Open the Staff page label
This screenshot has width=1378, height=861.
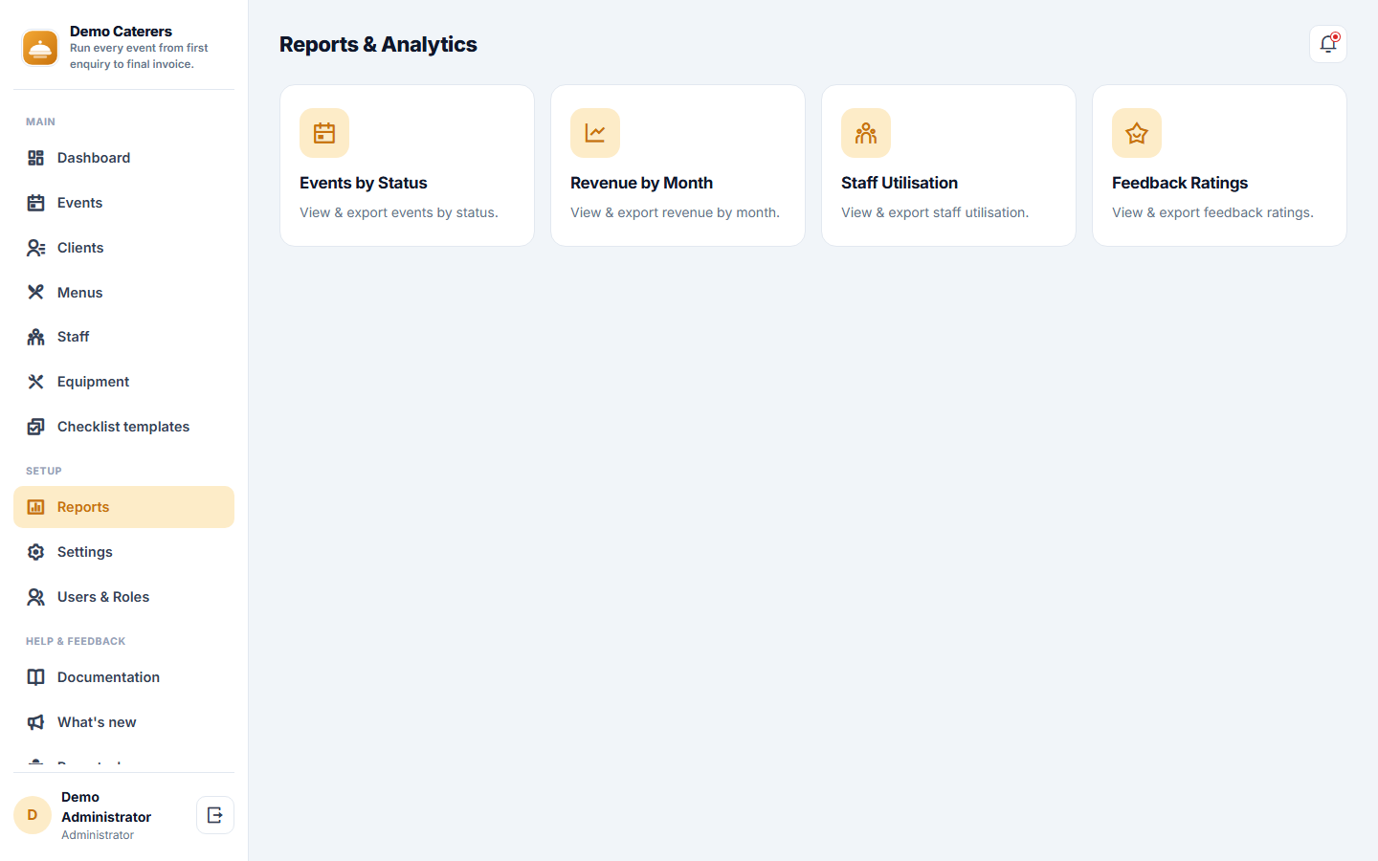pos(73,337)
